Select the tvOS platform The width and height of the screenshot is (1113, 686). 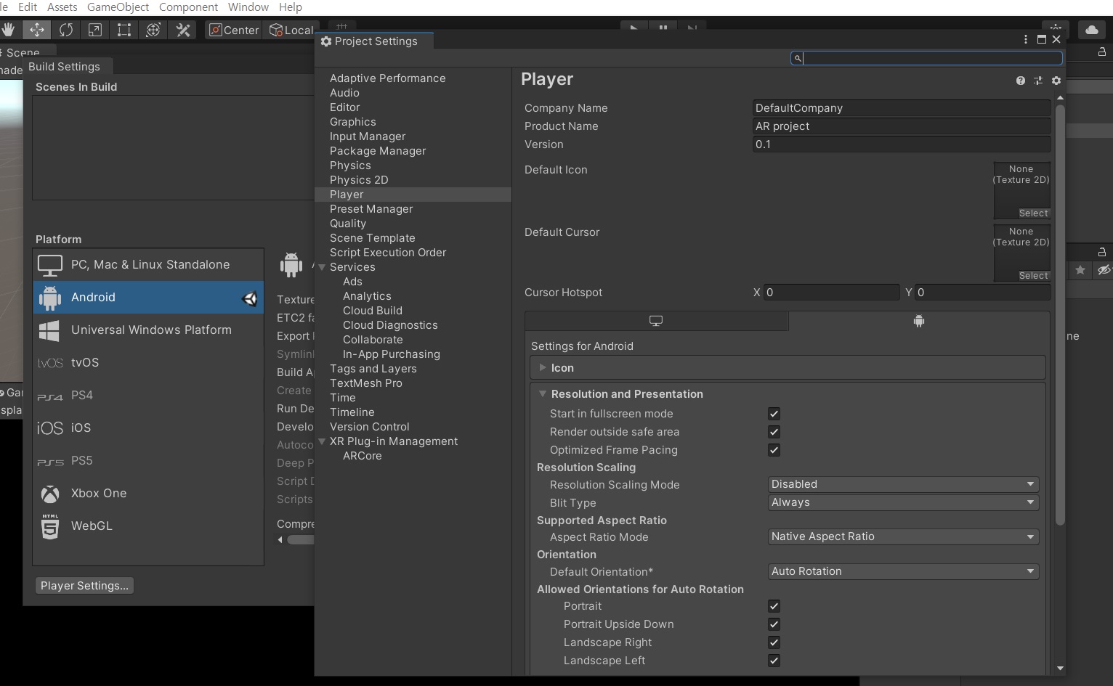coord(148,363)
